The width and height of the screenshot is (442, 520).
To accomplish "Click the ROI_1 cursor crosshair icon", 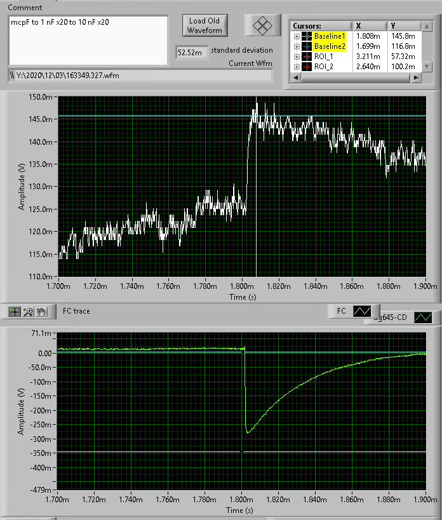I will coord(306,57).
